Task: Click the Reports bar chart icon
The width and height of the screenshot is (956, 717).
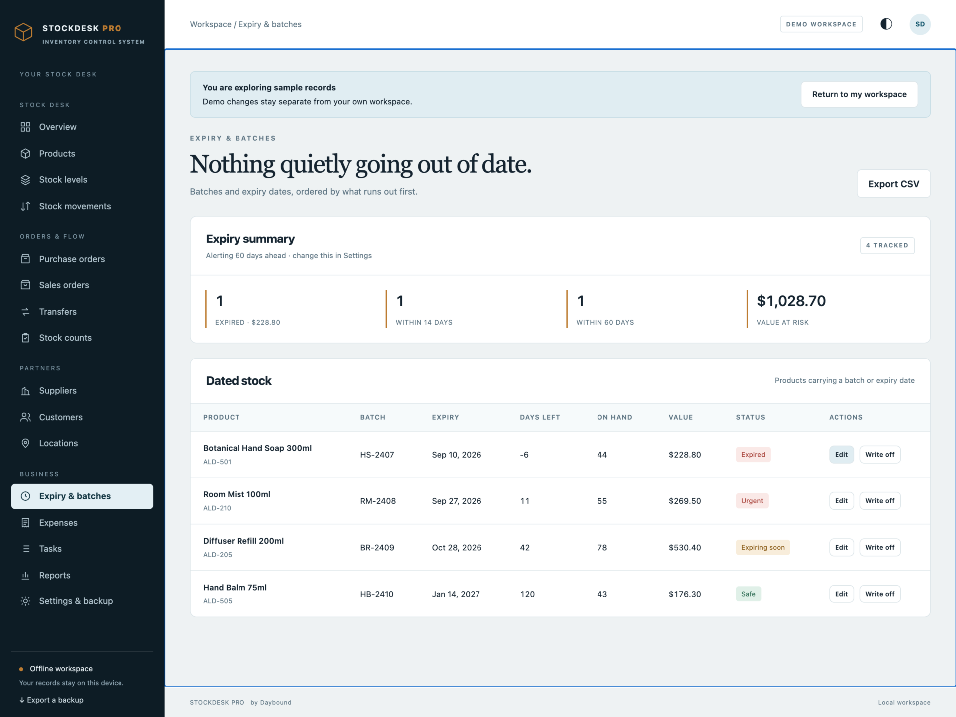Action: click(x=25, y=575)
